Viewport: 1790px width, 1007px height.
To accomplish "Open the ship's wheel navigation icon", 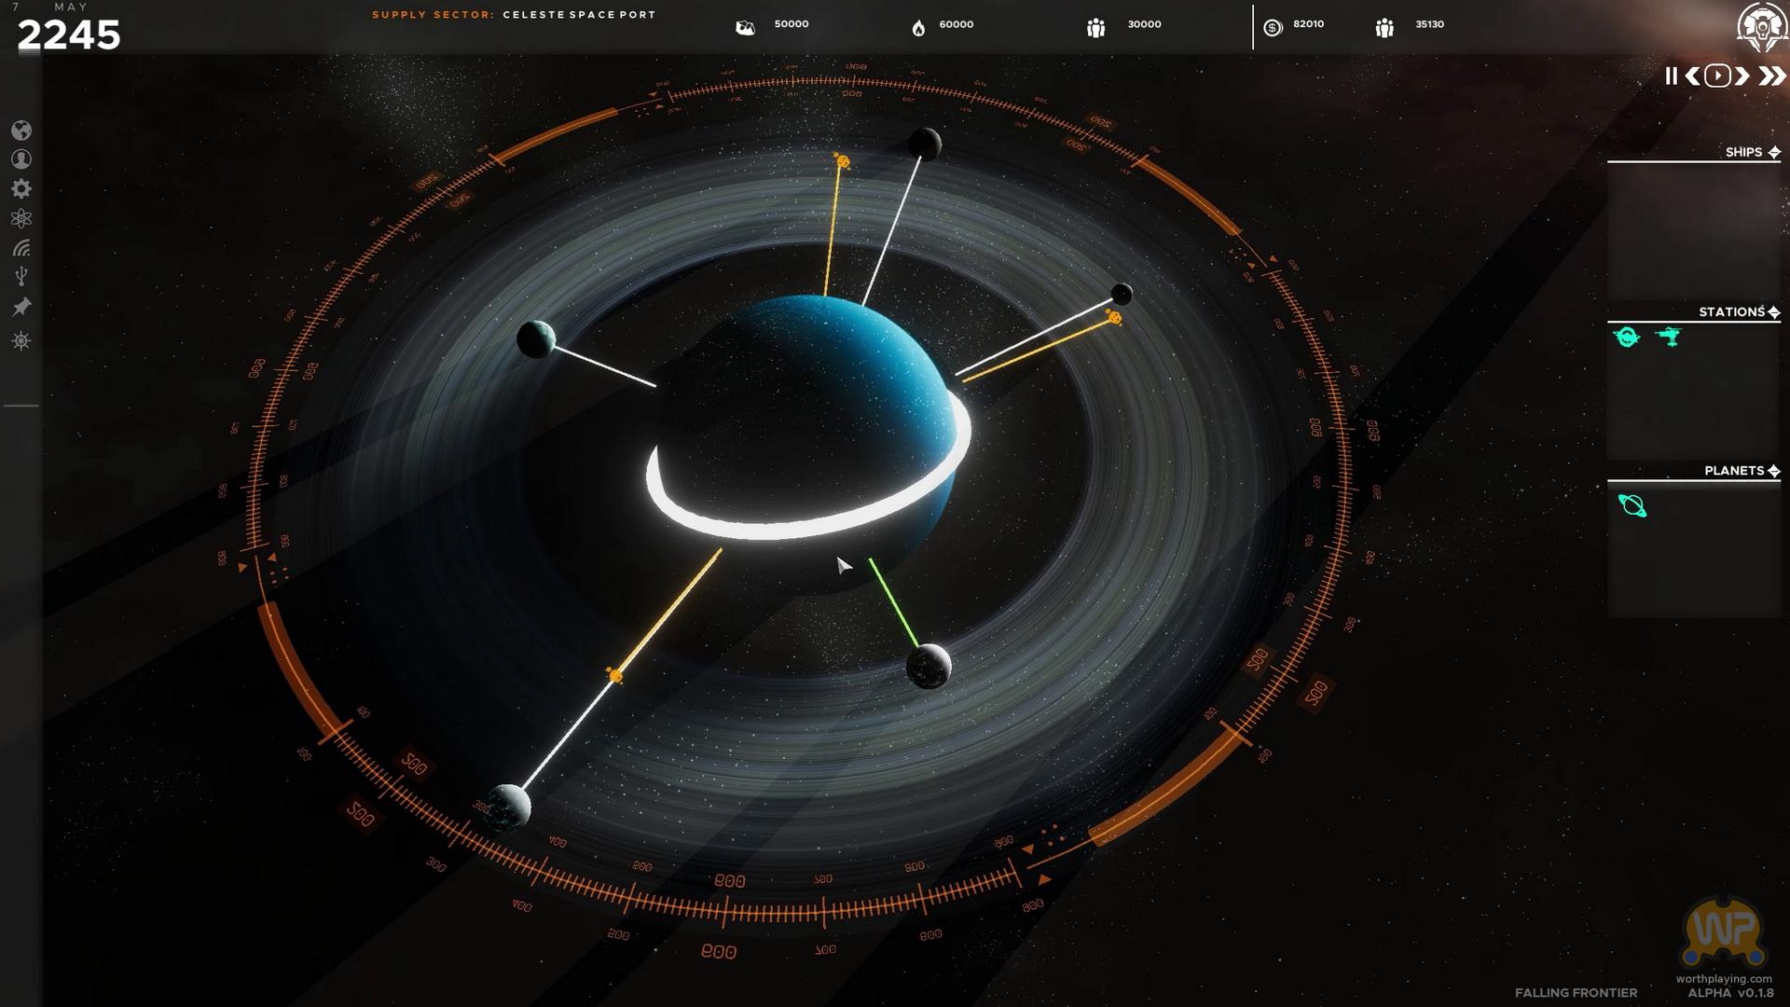I will point(21,340).
